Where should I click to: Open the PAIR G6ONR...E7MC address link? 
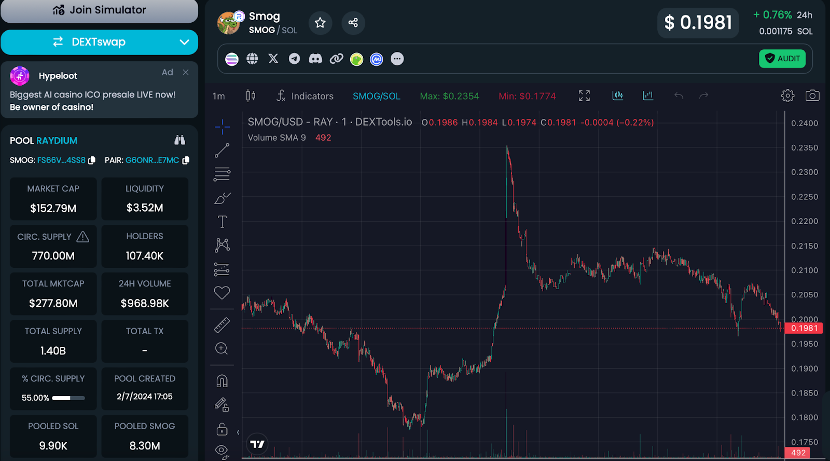click(x=152, y=160)
